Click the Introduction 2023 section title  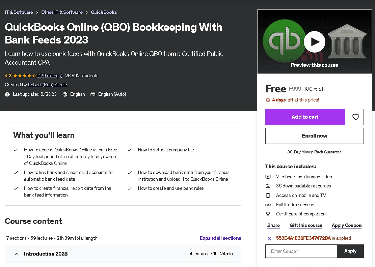46,254
